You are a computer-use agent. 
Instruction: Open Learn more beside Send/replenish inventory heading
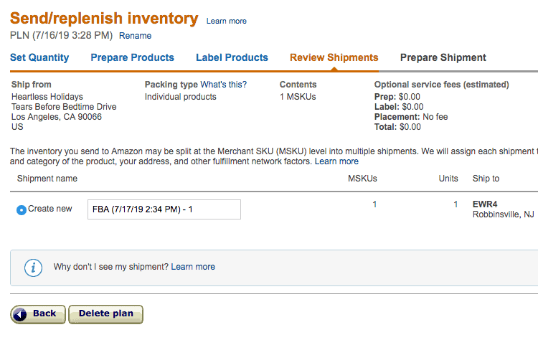[227, 21]
